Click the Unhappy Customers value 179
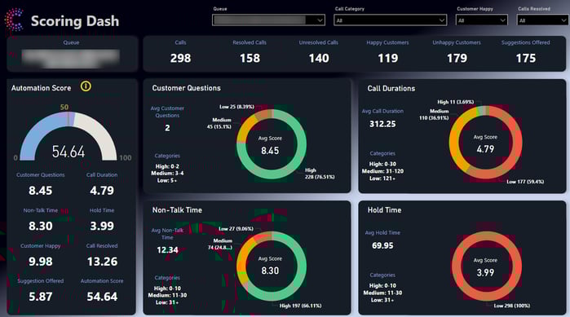This screenshot has width=570, height=317. click(x=457, y=58)
